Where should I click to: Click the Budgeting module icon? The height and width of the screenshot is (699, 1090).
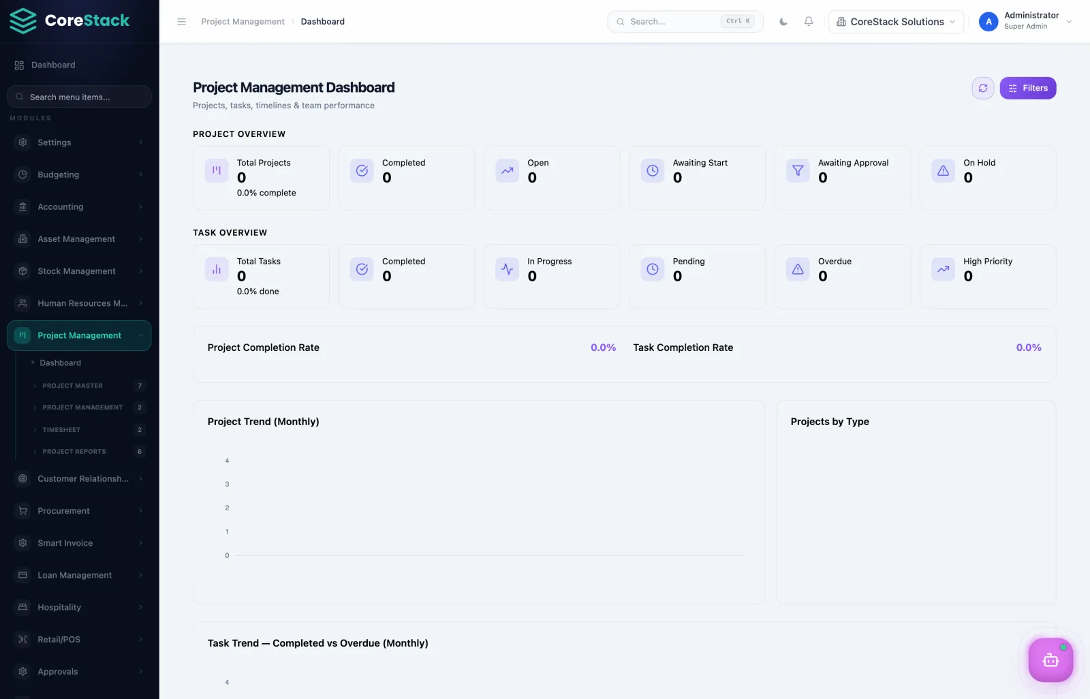[x=23, y=174]
